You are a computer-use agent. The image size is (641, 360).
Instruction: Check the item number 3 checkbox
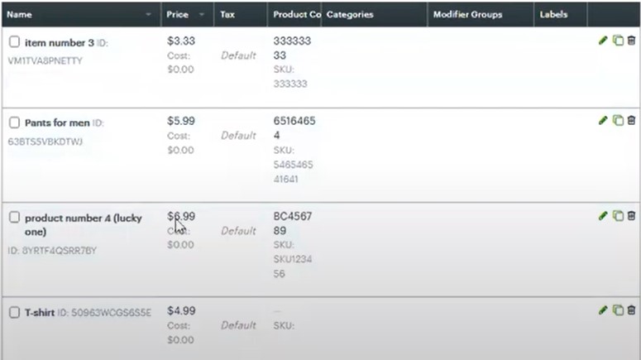click(x=14, y=41)
